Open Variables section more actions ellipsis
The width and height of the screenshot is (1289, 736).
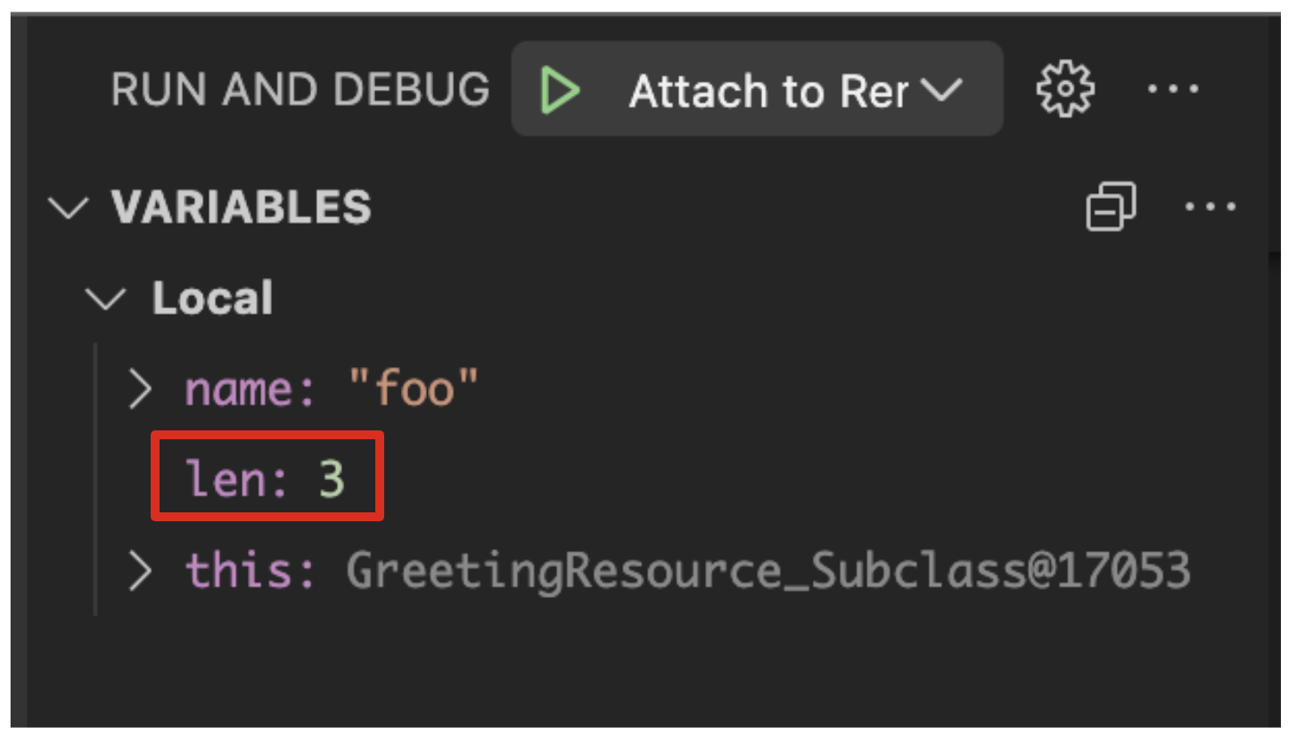1210,207
